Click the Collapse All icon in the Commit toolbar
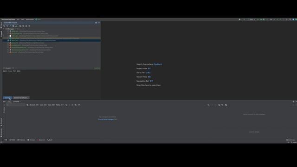This screenshot has width=297, height=167. (x=29, y=26)
